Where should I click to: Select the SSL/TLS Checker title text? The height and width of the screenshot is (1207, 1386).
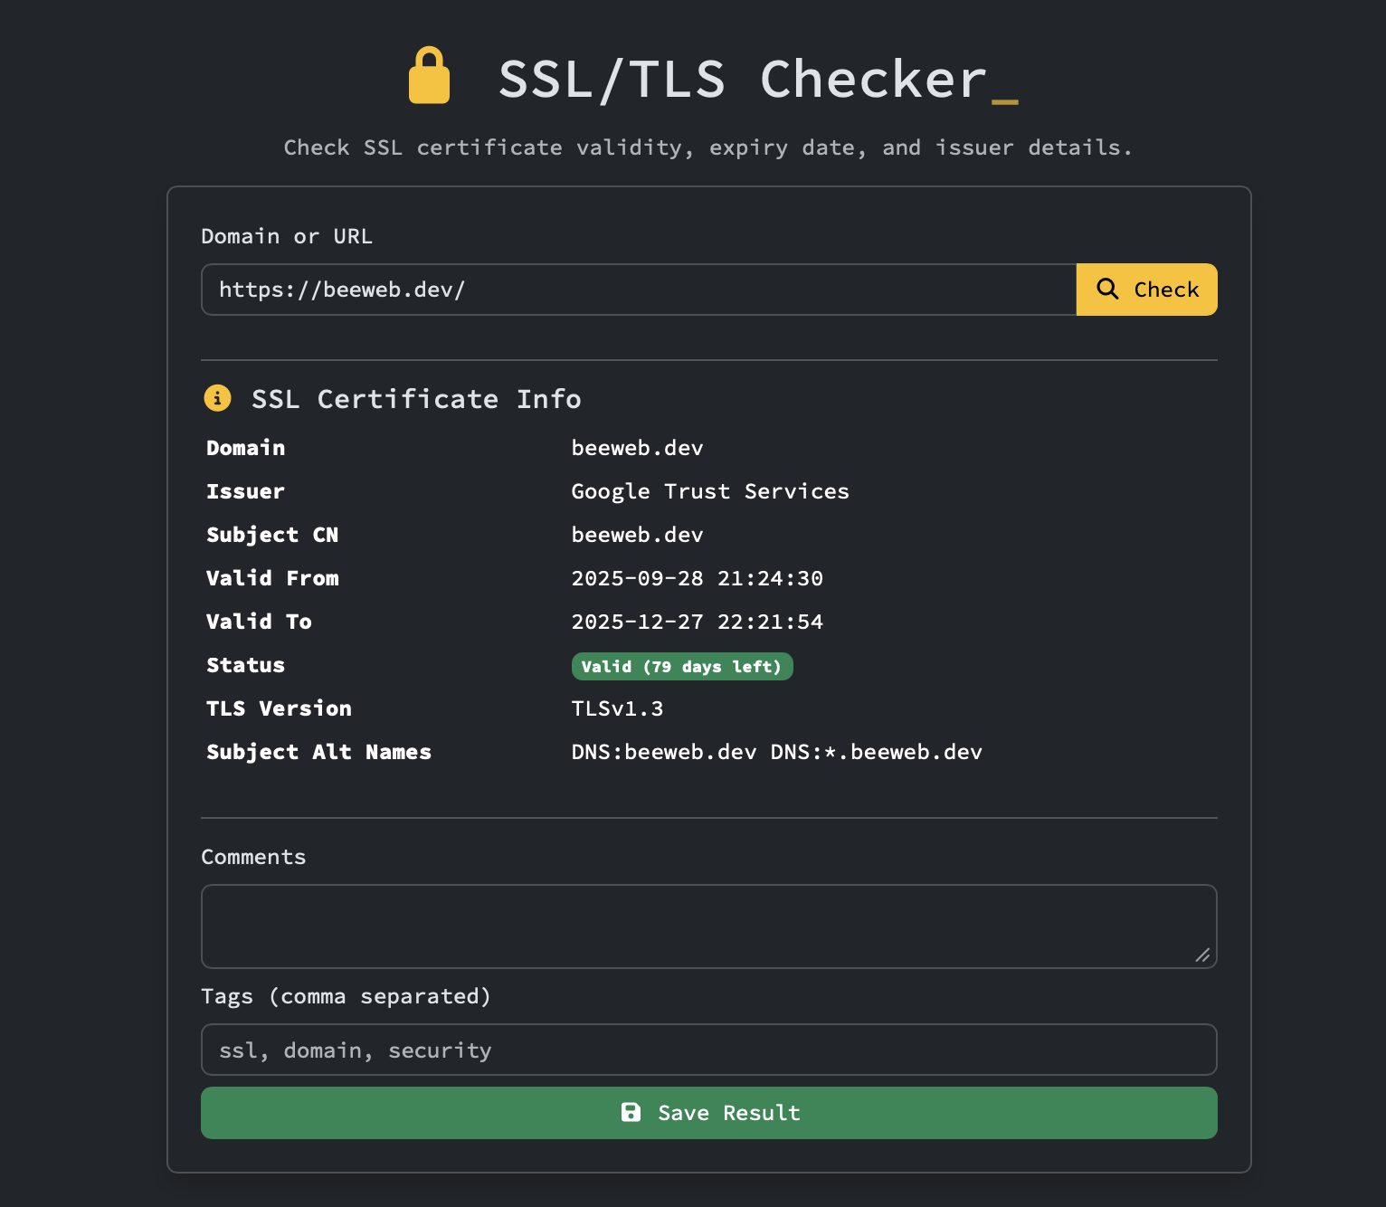tap(743, 79)
